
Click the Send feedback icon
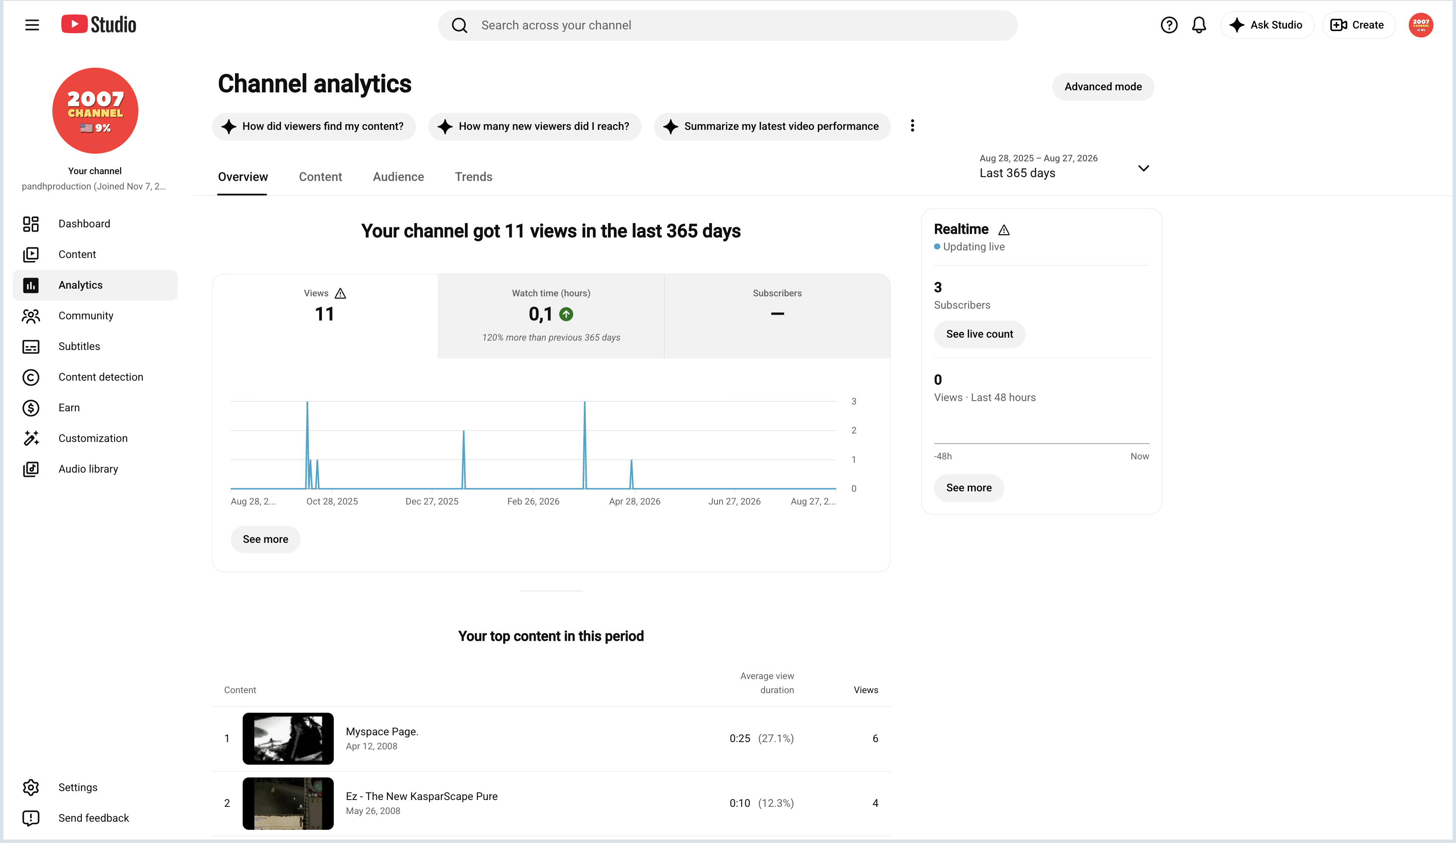pyautogui.click(x=31, y=818)
